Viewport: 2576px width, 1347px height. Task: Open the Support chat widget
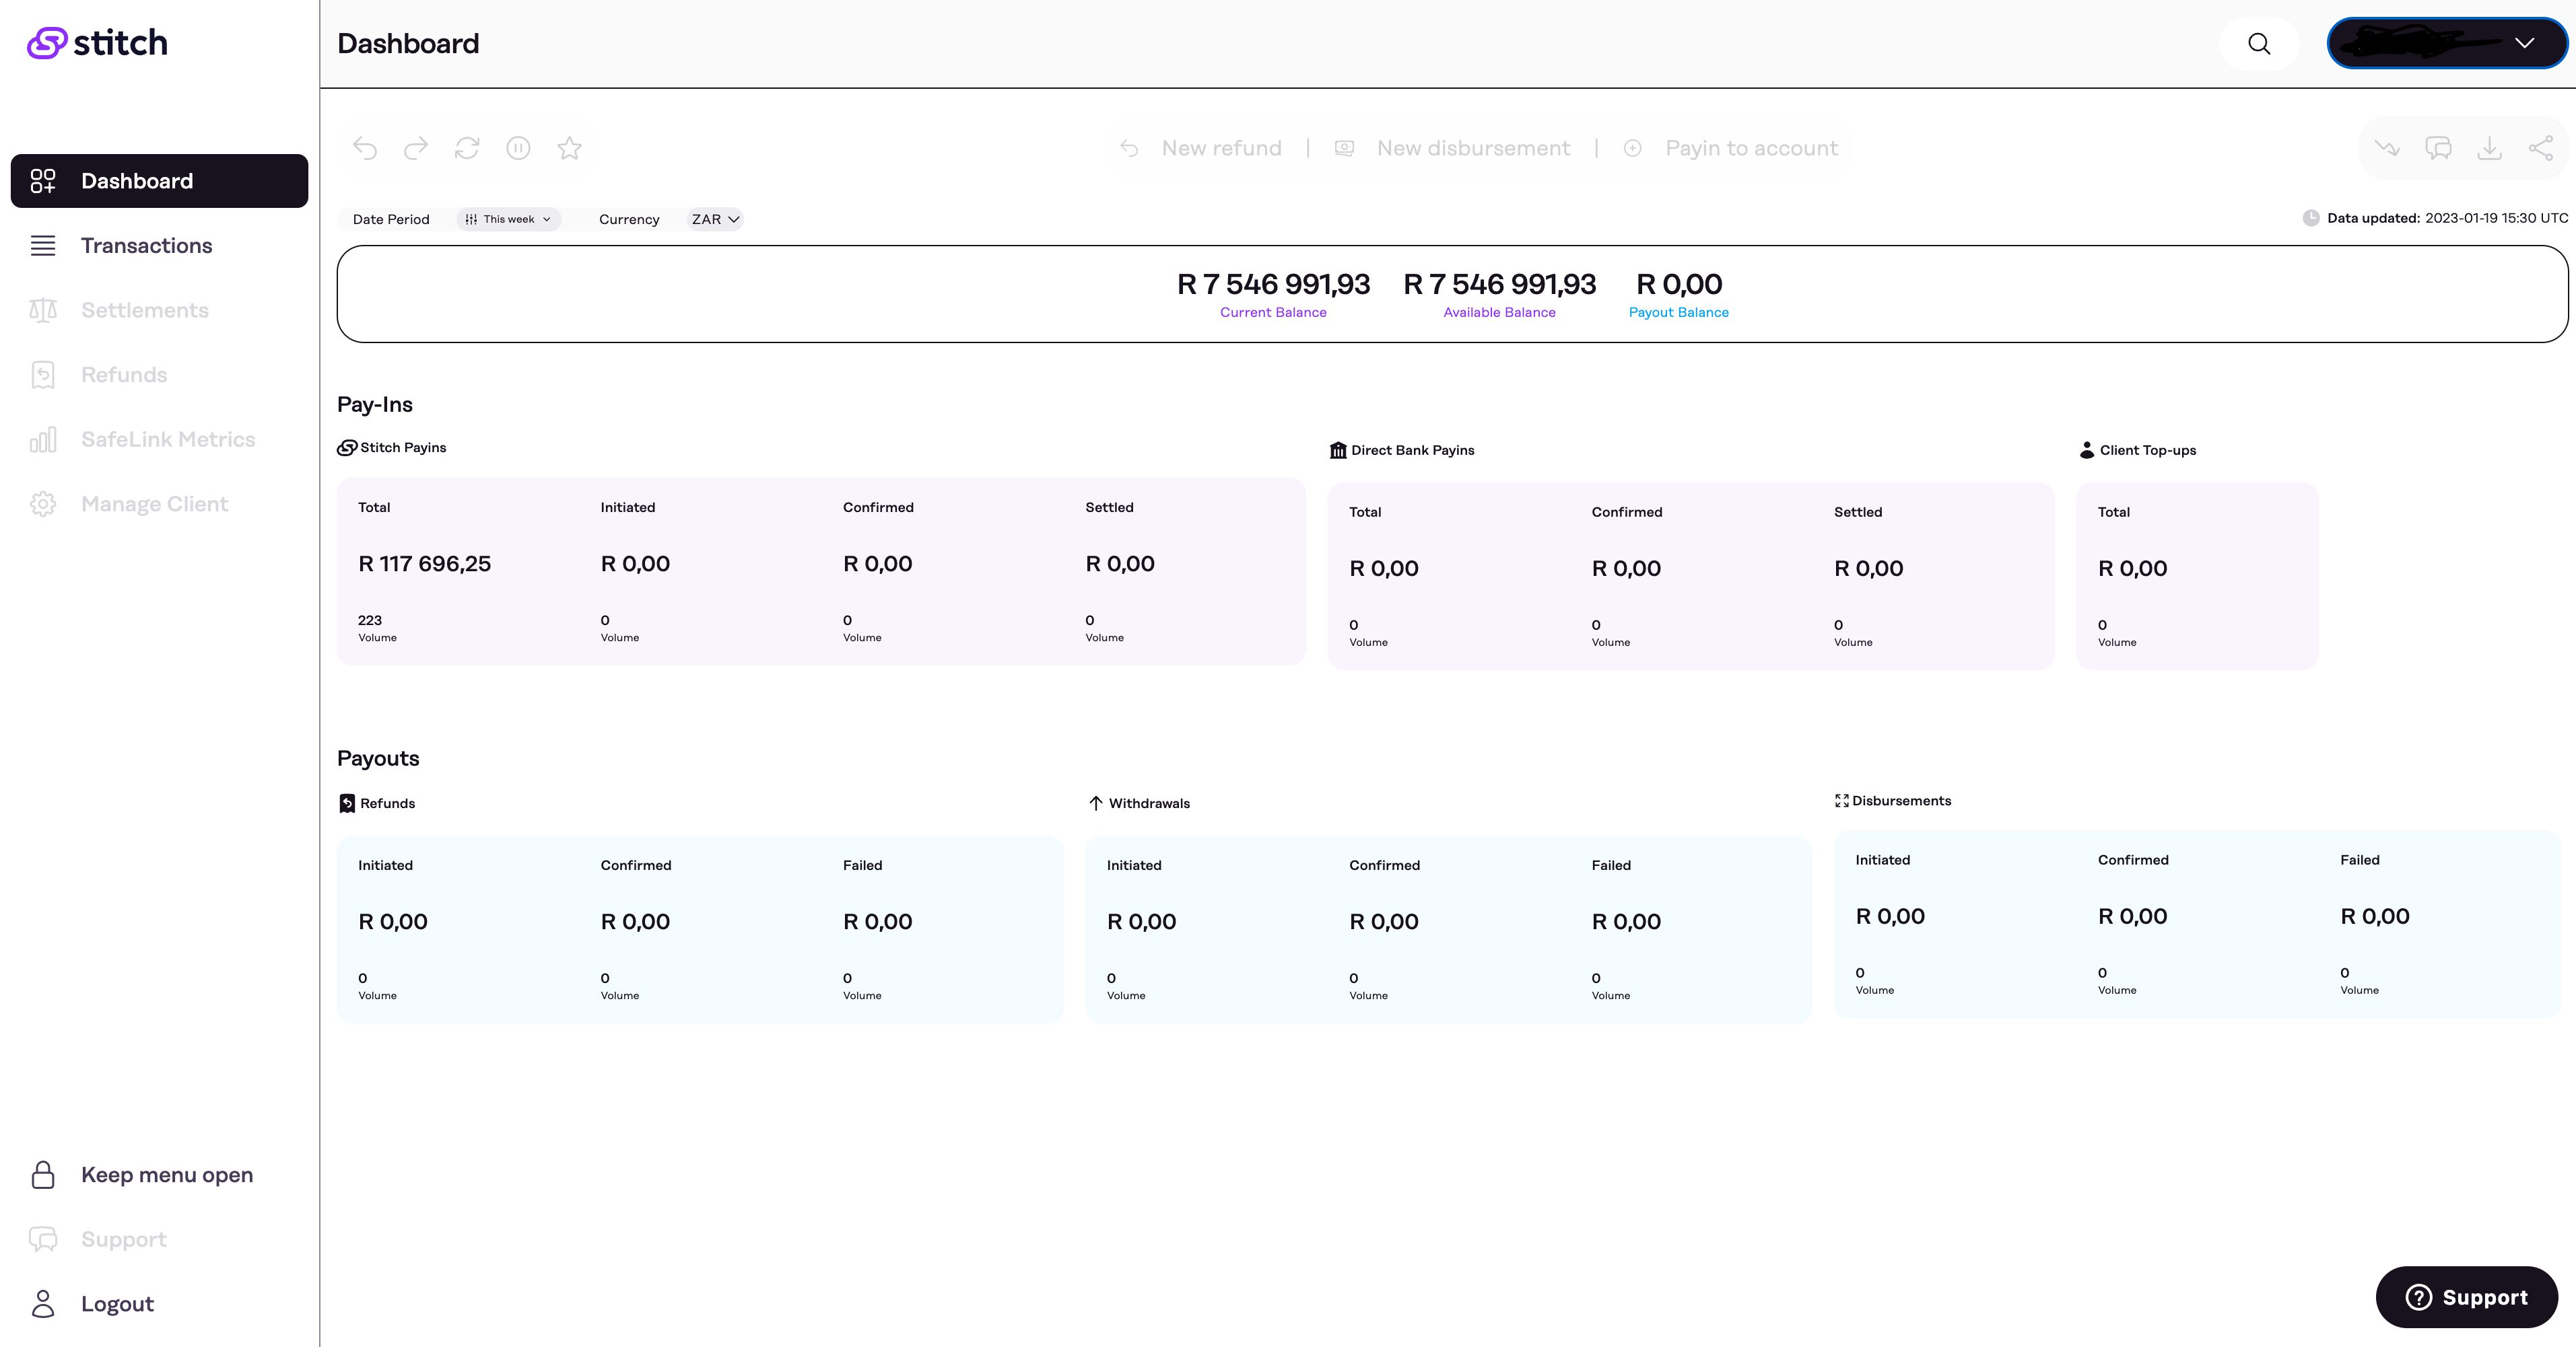point(2466,1296)
